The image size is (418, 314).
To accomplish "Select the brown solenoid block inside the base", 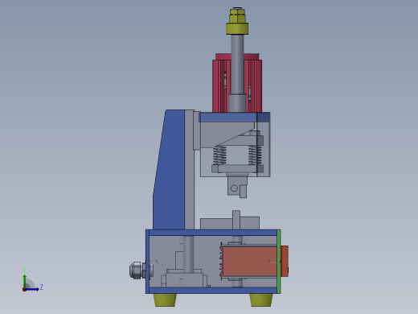I will pyautogui.click(x=249, y=262).
